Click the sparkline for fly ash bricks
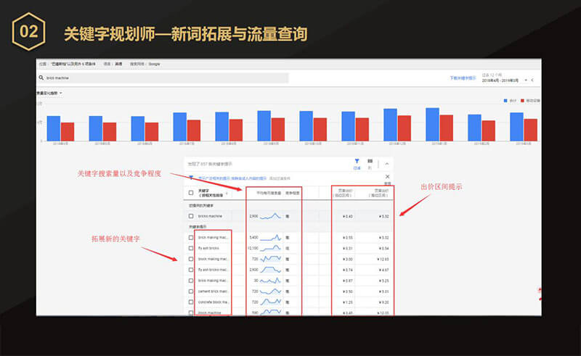The width and height of the screenshot is (581, 356). 270,248
